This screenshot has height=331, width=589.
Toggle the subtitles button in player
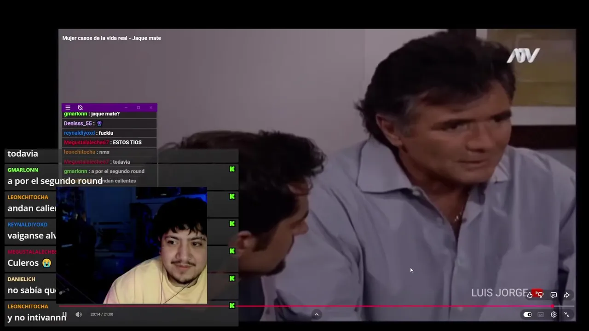click(541, 314)
